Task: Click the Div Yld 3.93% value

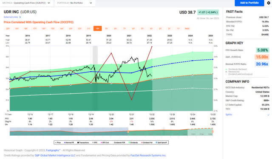Action: [x=266, y=30]
